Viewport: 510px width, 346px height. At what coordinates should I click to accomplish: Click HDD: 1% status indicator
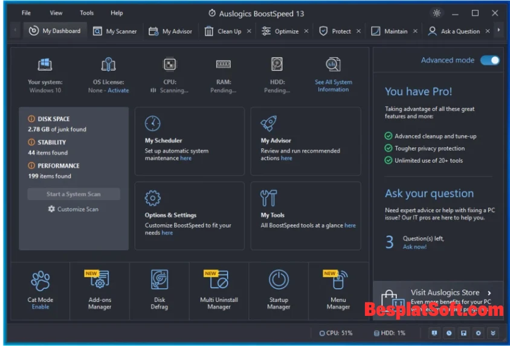point(389,333)
